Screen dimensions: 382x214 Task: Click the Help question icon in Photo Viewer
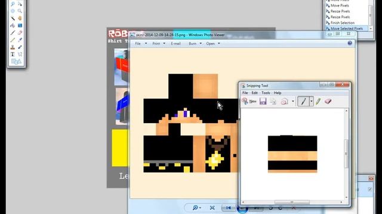350,43
